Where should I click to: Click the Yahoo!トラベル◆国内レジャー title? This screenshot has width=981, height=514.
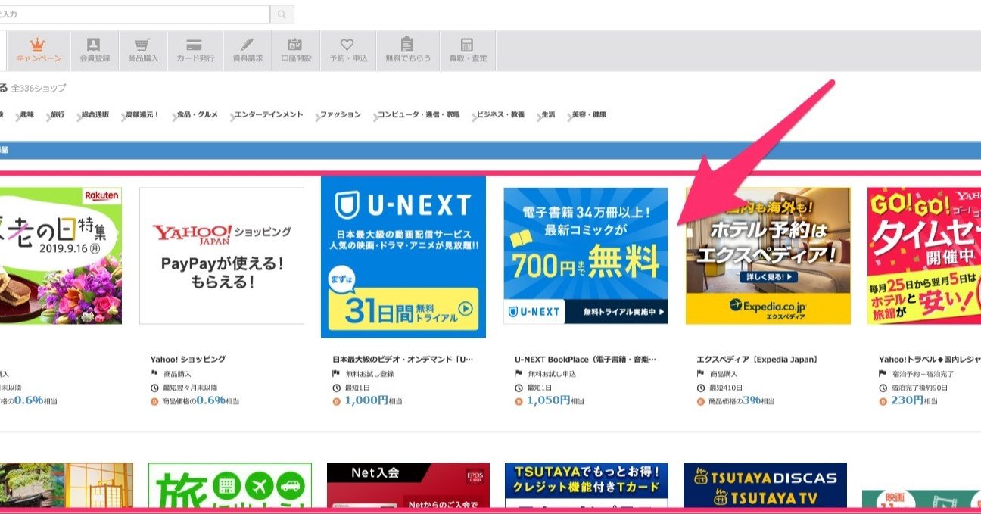[930, 360]
